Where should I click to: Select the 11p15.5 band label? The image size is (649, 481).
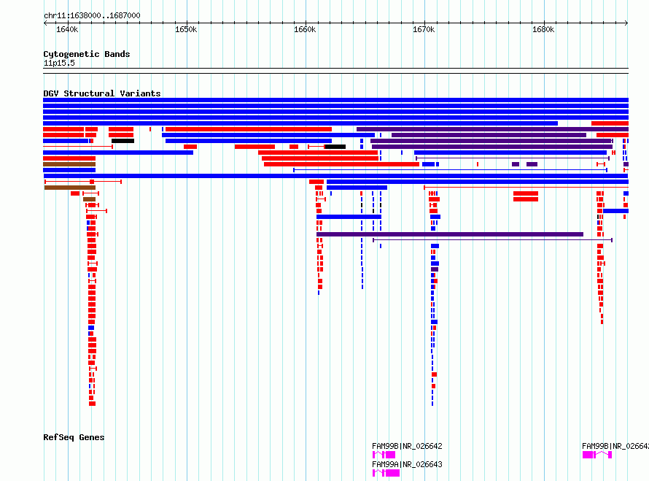click(59, 63)
